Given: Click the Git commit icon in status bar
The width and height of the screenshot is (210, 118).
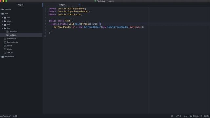Looking at the screenshot, I should tap(202, 116).
